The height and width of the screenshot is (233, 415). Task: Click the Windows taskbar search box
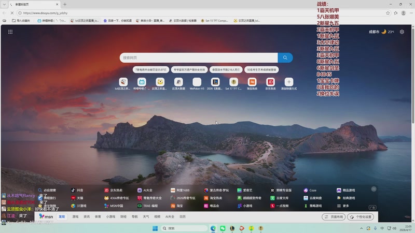point(184,228)
